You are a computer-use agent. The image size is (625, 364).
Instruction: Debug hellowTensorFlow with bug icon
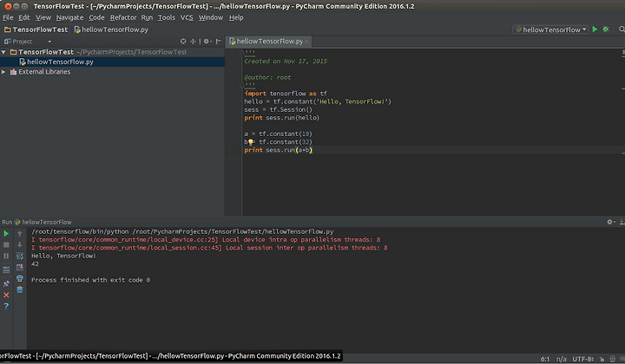tap(606, 29)
